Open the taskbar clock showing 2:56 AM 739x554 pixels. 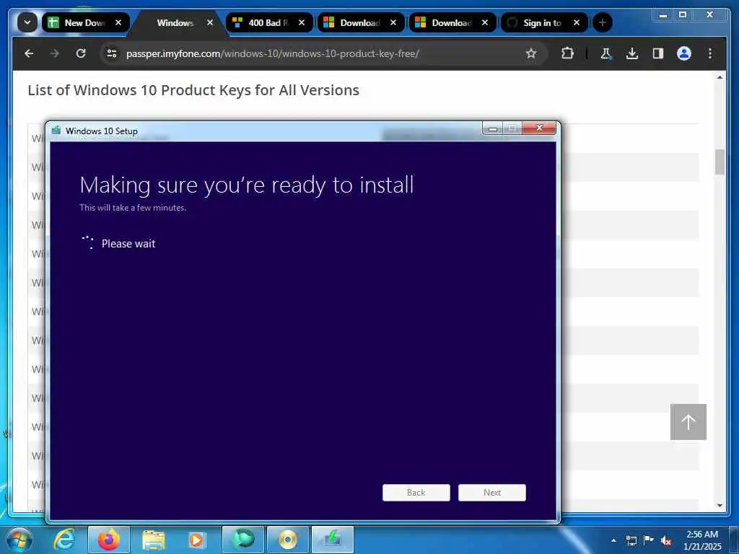[x=702, y=540]
